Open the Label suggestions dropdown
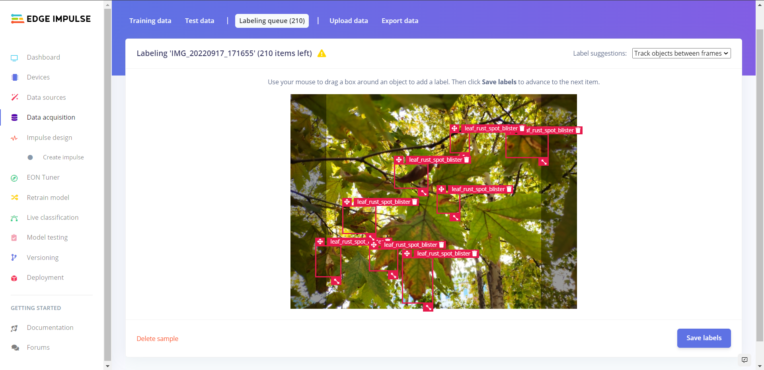Screen dimensions: 764x370 [x=681, y=53]
